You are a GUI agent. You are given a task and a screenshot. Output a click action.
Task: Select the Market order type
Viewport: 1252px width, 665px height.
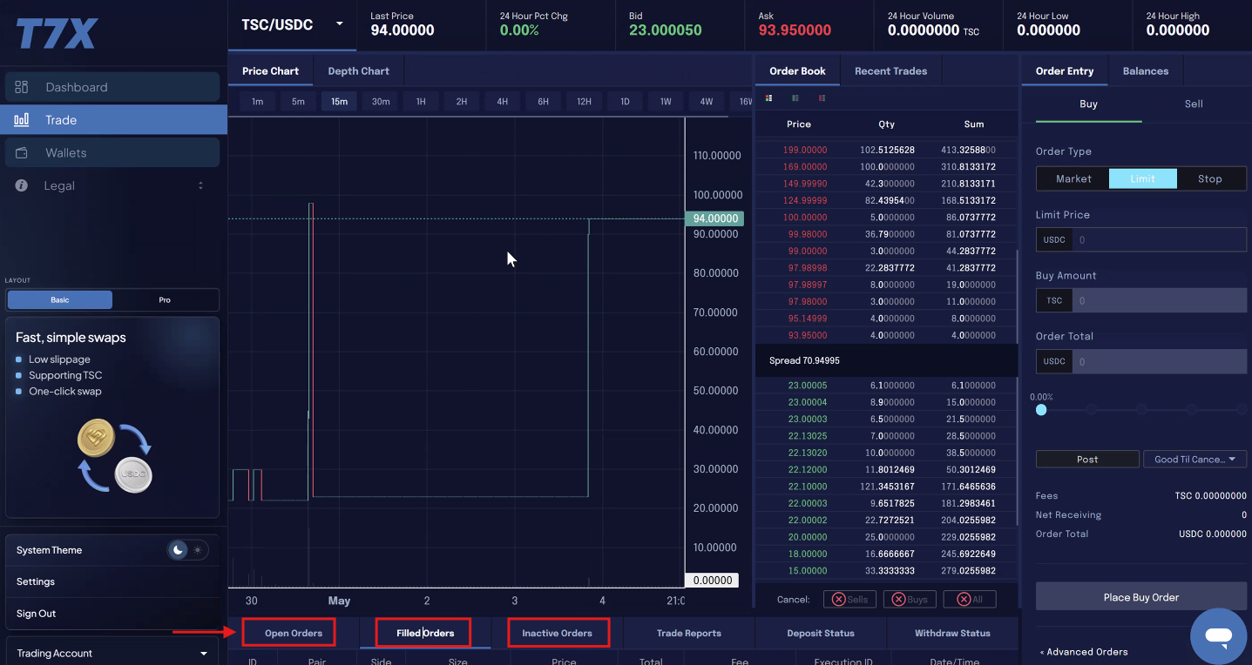point(1073,178)
